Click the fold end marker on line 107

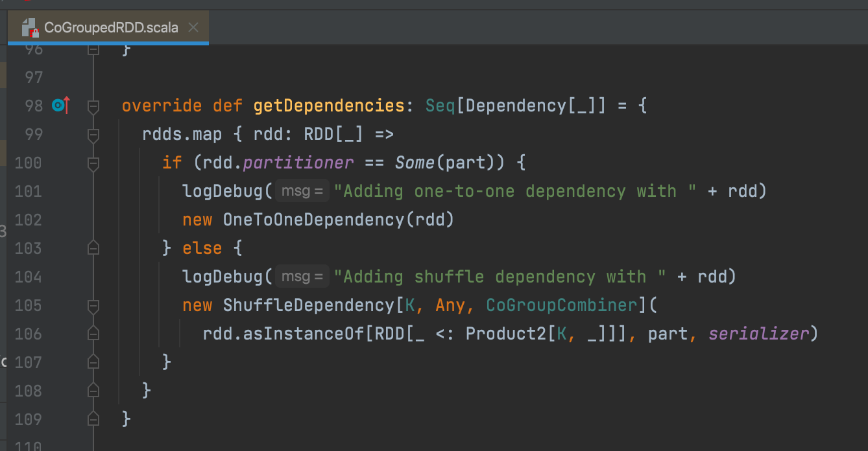tap(93, 362)
